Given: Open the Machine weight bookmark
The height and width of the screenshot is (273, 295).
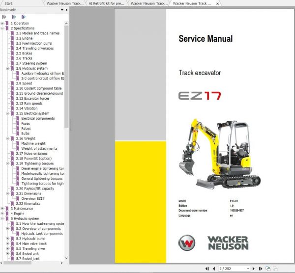Looking at the screenshot, I should pyautogui.click(x=33, y=143).
